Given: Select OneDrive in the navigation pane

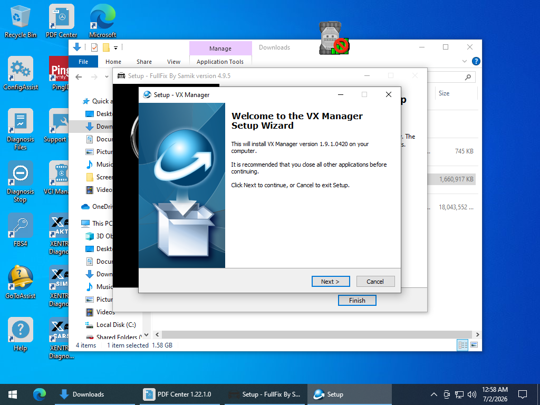Looking at the screenshot, I should [x=97, y=207].
